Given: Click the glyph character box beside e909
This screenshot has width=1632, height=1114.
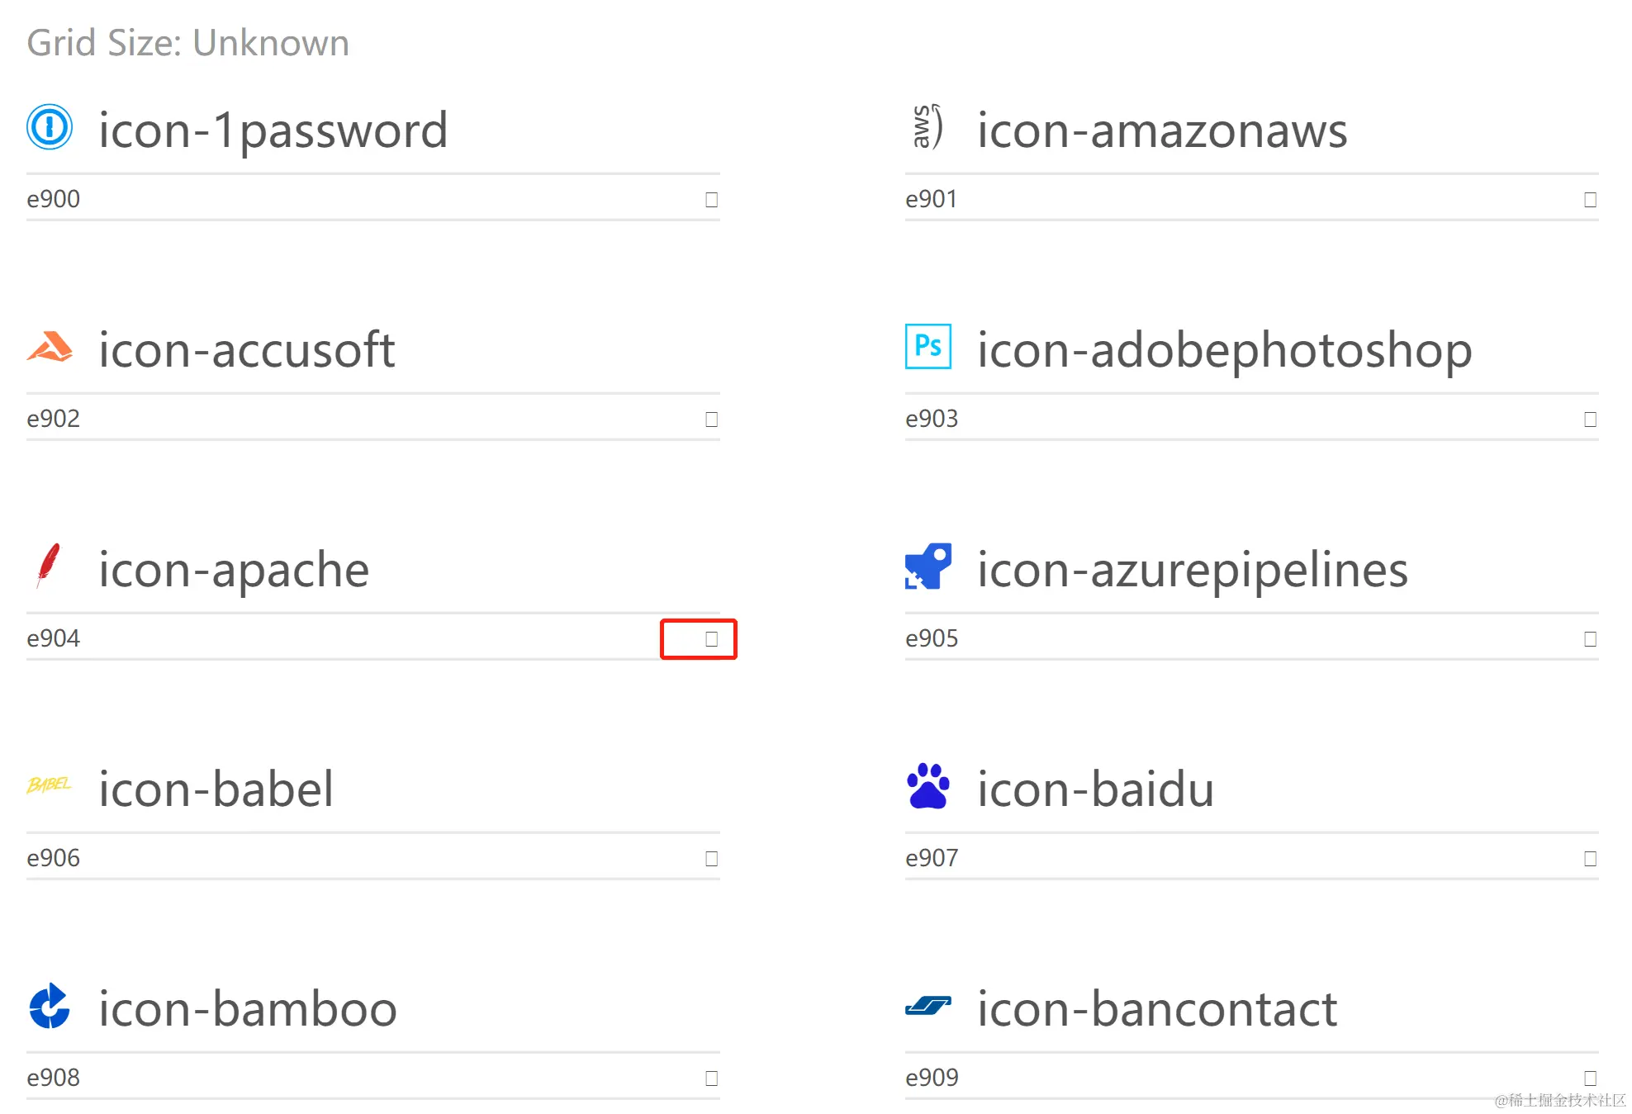Looking at the screenshot, I should pos(1590,1078).
